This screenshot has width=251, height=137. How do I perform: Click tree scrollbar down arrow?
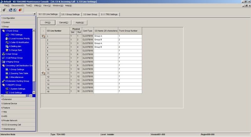click(x=34, y=93)
